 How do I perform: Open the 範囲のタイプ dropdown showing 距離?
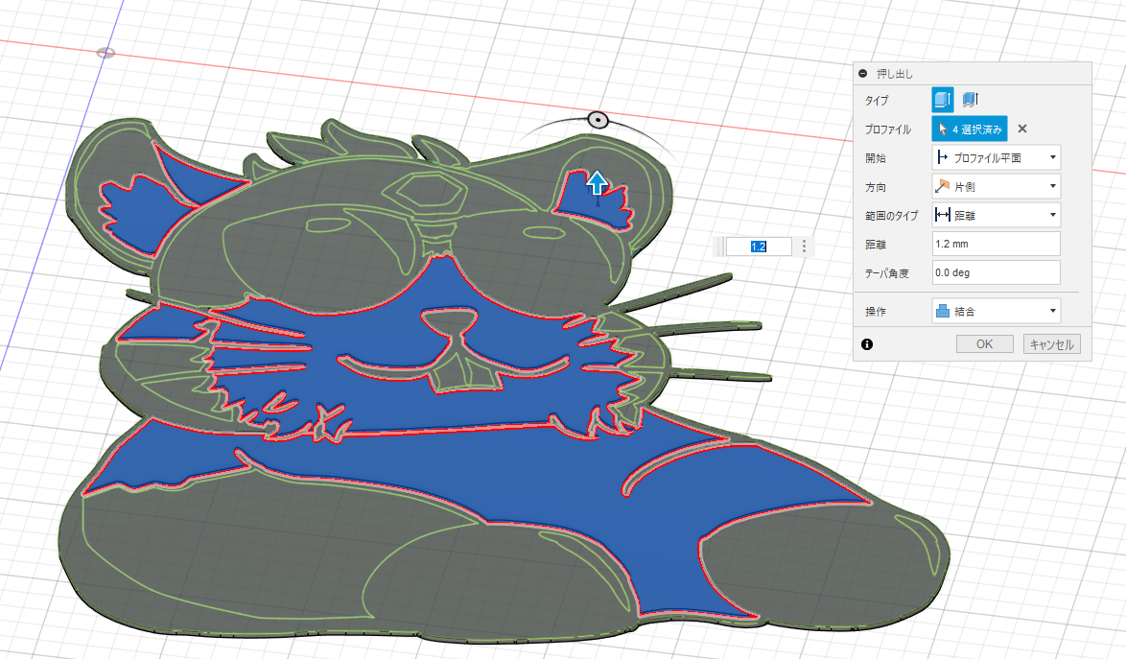[x=996, y=216]
